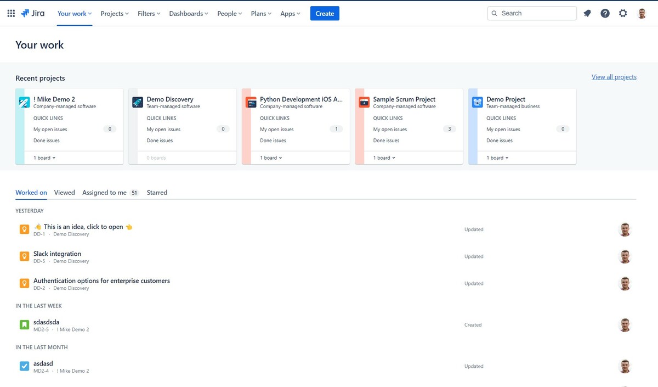658x387 pixels.
Task: Switch to the Assigned to me tab
Action: [104, 193]
